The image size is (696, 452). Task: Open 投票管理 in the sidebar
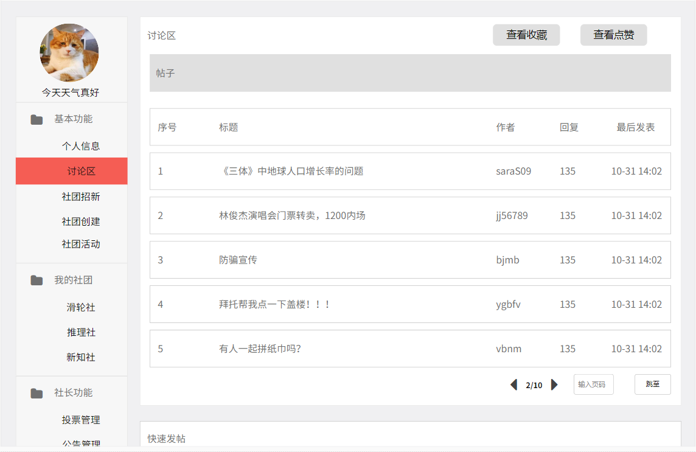[81, 420]
